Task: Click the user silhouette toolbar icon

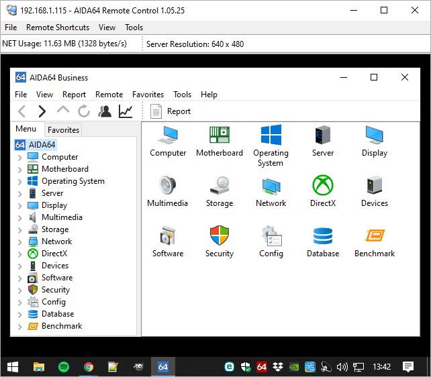Action: pyautogui.click(x=105, y=111)
